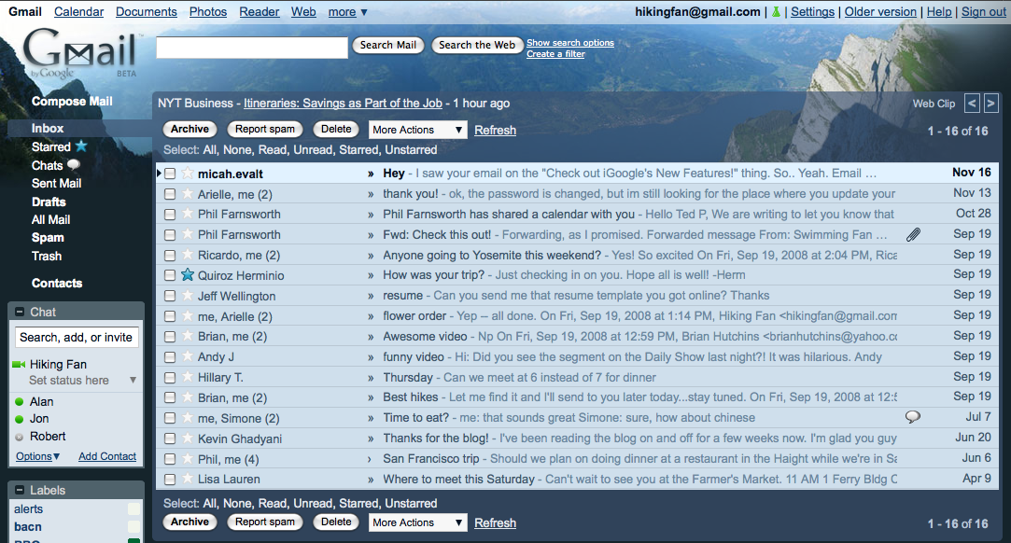Image resolution: width=1011 pixels, height=543 pixels.
Task: Click the Gmail logo
Action: tap(82, 53)
